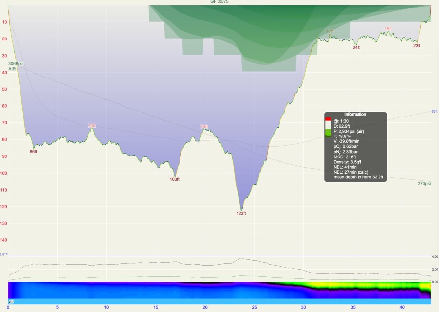
Task: Click the 23ft depth marker near ascent
Action: click(417, 46)
